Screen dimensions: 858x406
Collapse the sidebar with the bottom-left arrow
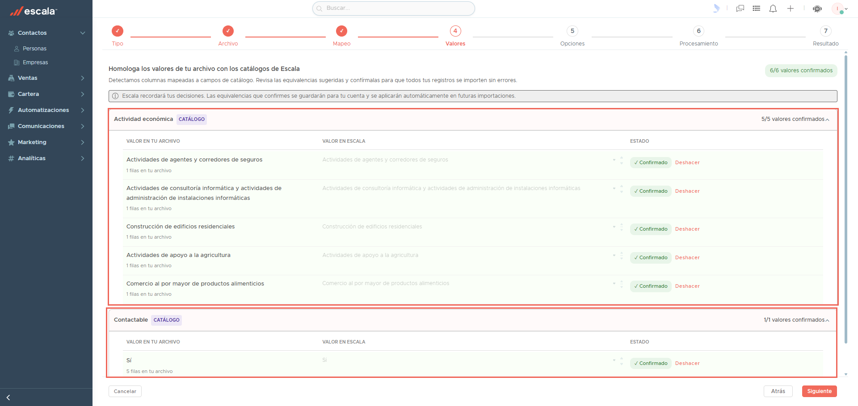[8, 398]
